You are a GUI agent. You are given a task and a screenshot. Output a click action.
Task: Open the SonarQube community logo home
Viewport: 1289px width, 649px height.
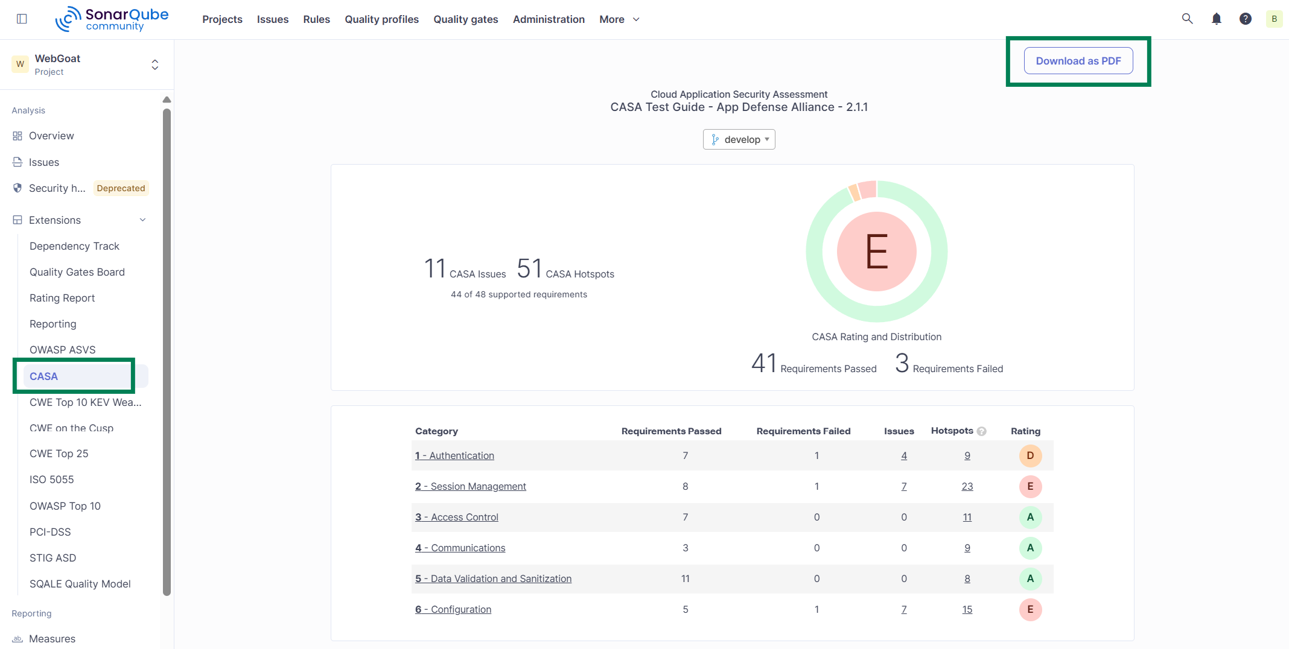pos(112,19)
